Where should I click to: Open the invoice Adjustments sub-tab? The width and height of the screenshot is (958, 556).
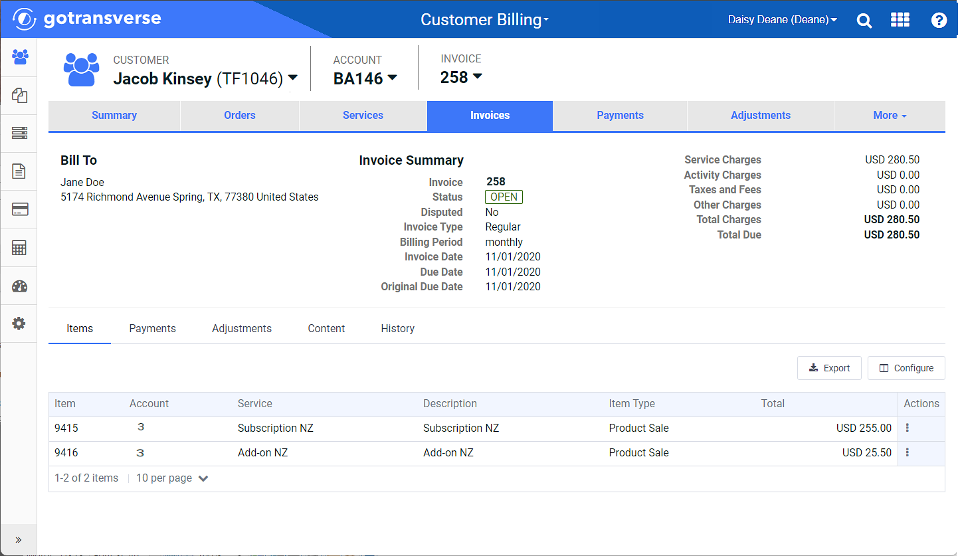pos(242,329)
